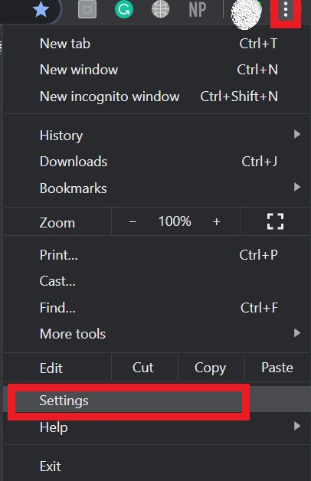This screenshot has height=481, width=311.
Task: Open the Grammarly extension icon
Action: (x=124, y=9)
